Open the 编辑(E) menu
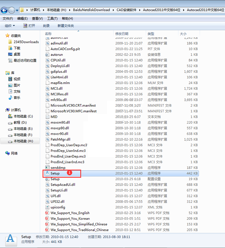Viewport: 225px width, 248px height. [x=22, y=19]
